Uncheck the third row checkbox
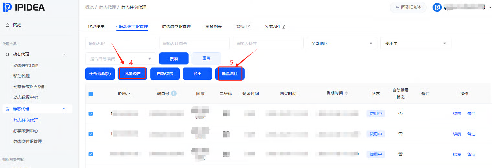 (x=91, y=154)
